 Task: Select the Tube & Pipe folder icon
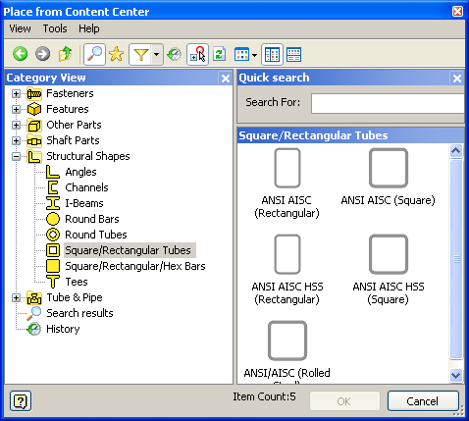click(x=34, y=297)
